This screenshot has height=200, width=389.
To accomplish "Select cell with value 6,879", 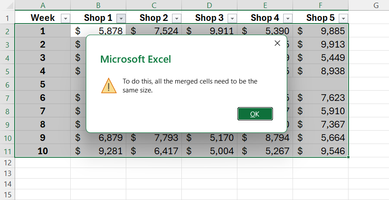I will (x=98, y=138).
